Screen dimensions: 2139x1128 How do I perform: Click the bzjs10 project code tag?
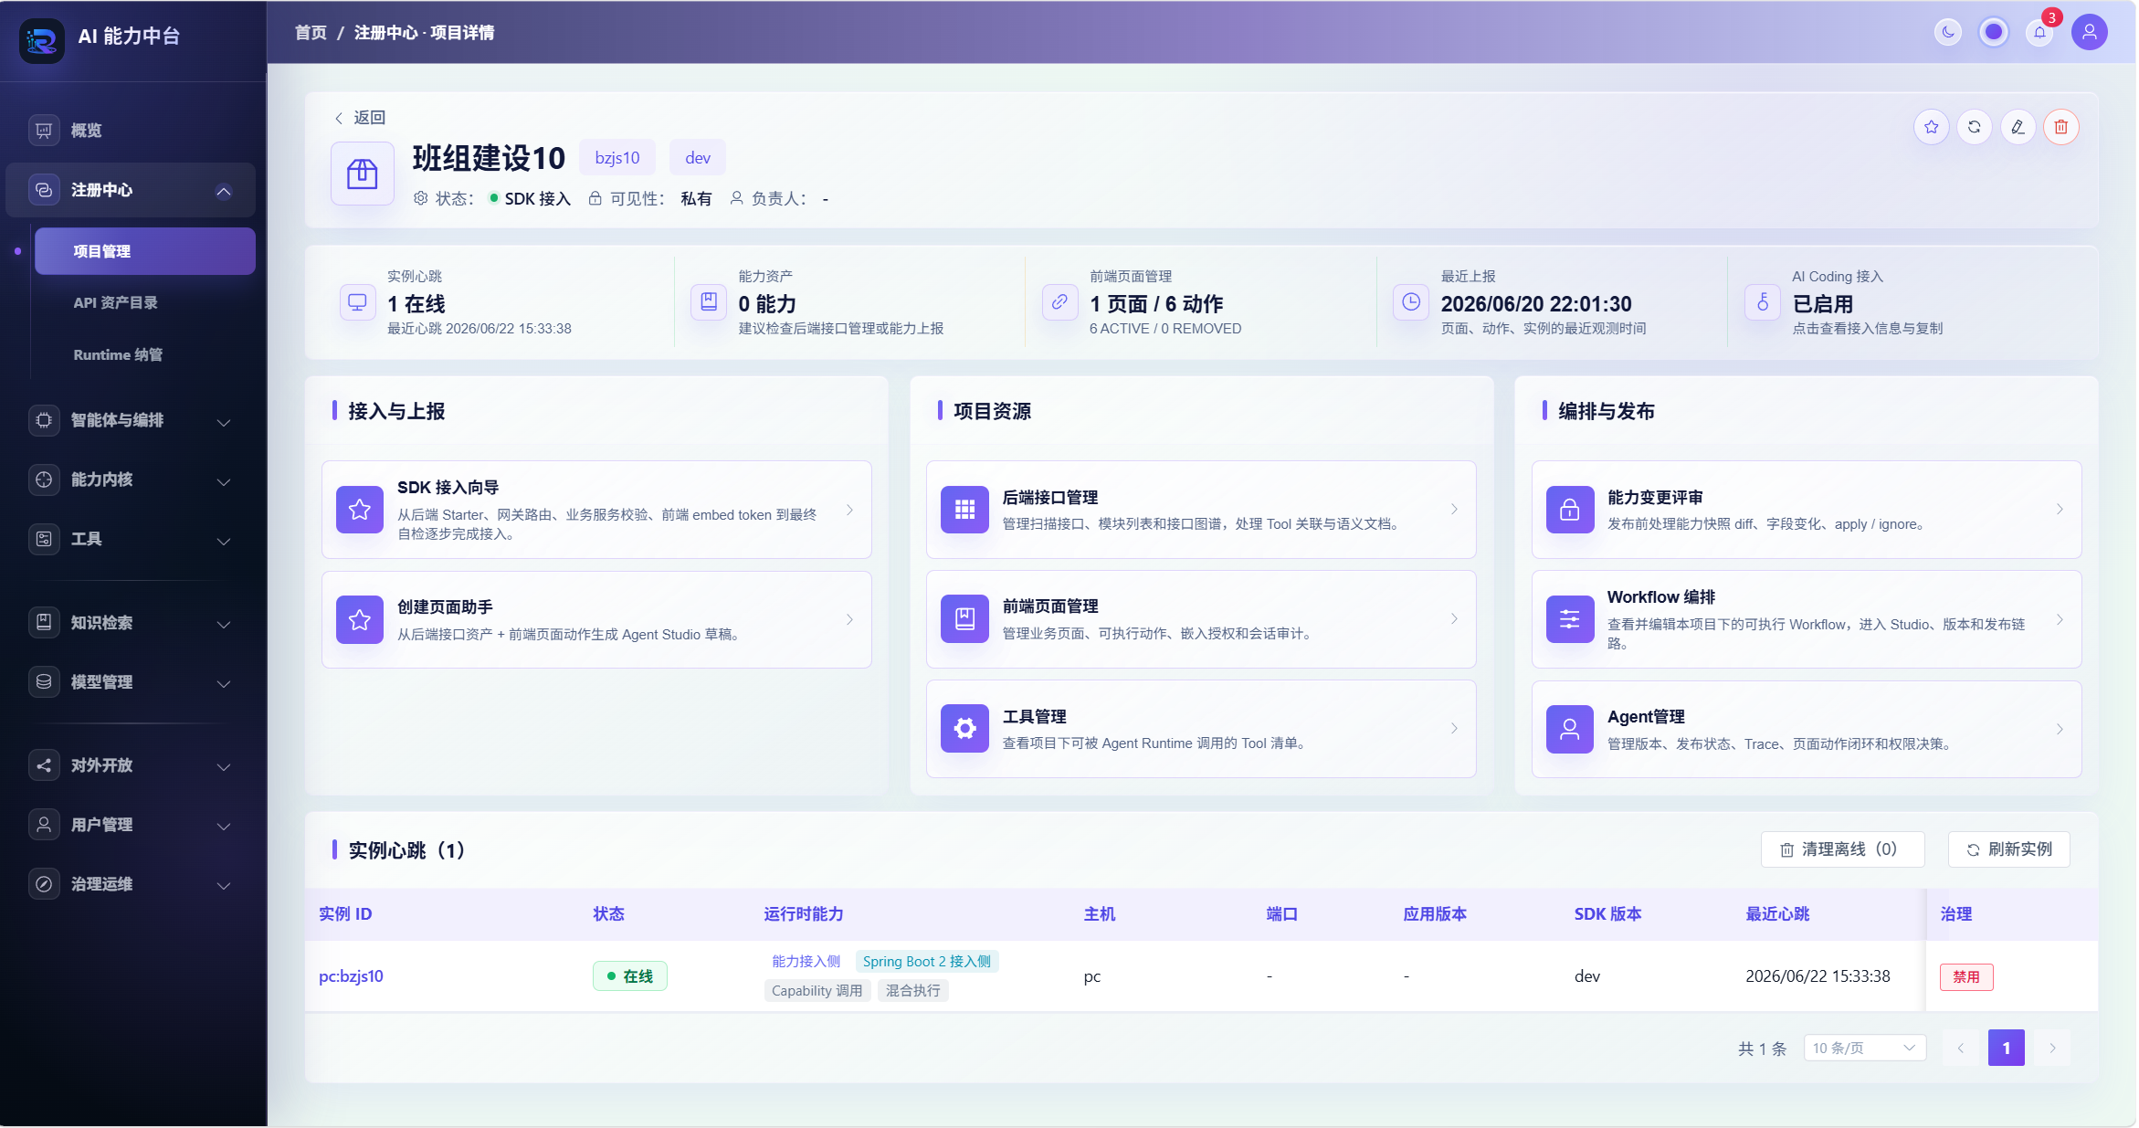[616, 158]
